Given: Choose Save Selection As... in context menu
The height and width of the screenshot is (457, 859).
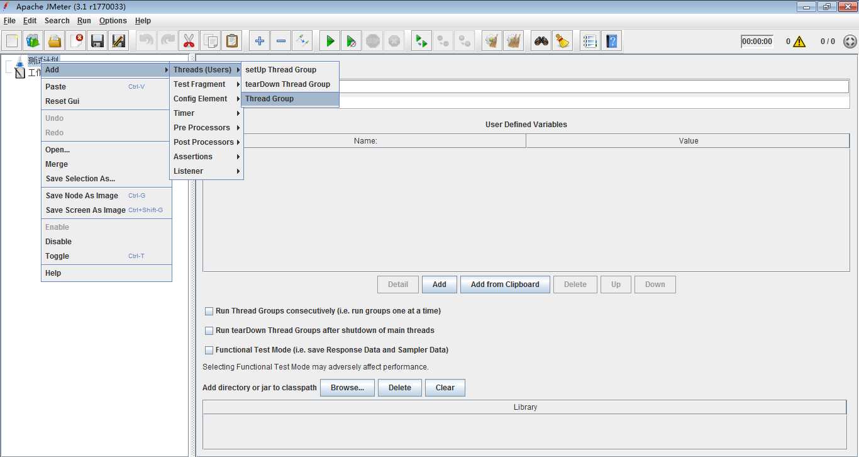Looking at the screenshot, I should click(106, 179).
